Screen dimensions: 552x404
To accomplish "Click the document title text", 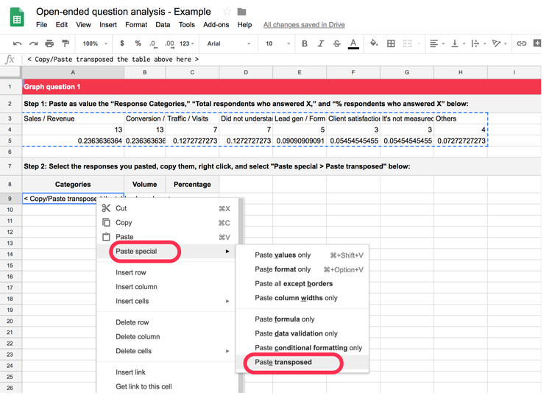I will (124, 12).
